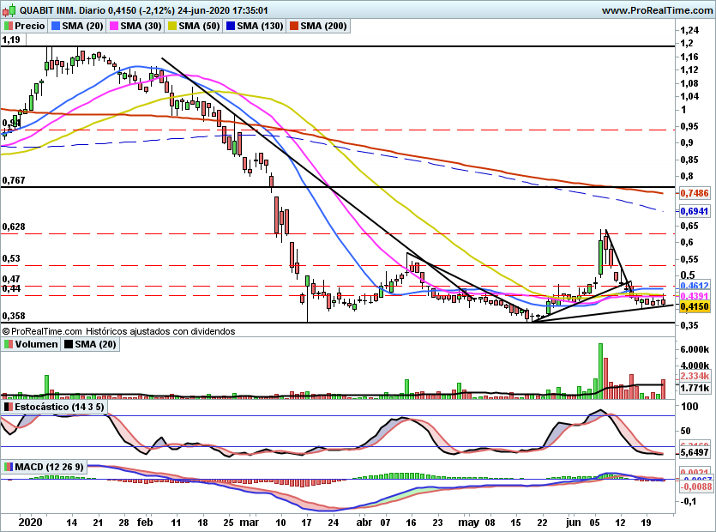Click the 2.334k volume value tag
The image size is (716, 532).
point(695,376)
